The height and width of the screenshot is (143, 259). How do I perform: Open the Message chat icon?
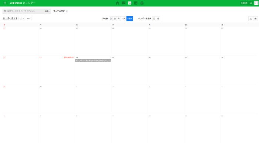pyautogui.click(x=124, y=3)
